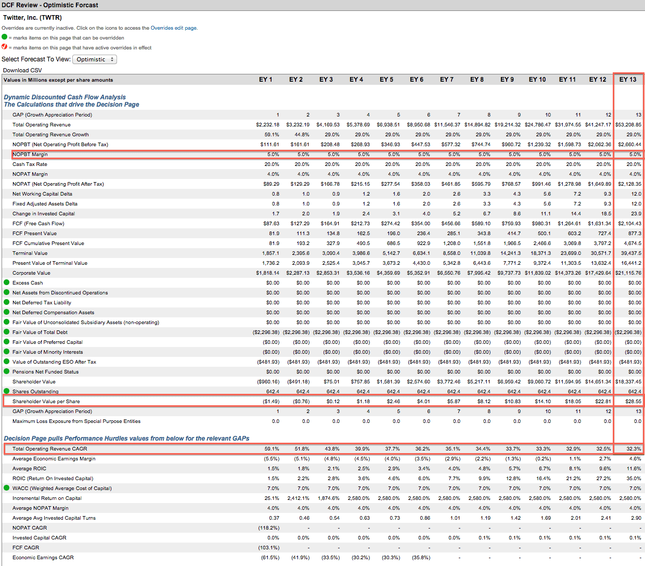
Task: Click the $18,337.45 Shareholder Value cell
Action: [x=628, y=382]
